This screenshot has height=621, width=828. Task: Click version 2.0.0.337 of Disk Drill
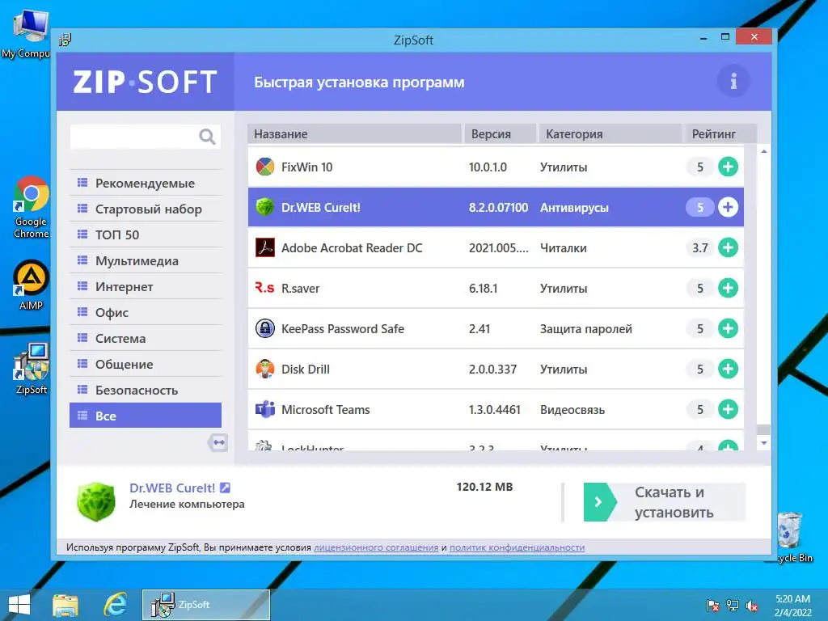tap(492, 369)
